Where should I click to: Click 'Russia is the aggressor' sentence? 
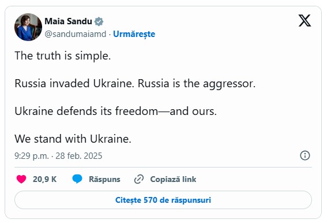point(197,84)
